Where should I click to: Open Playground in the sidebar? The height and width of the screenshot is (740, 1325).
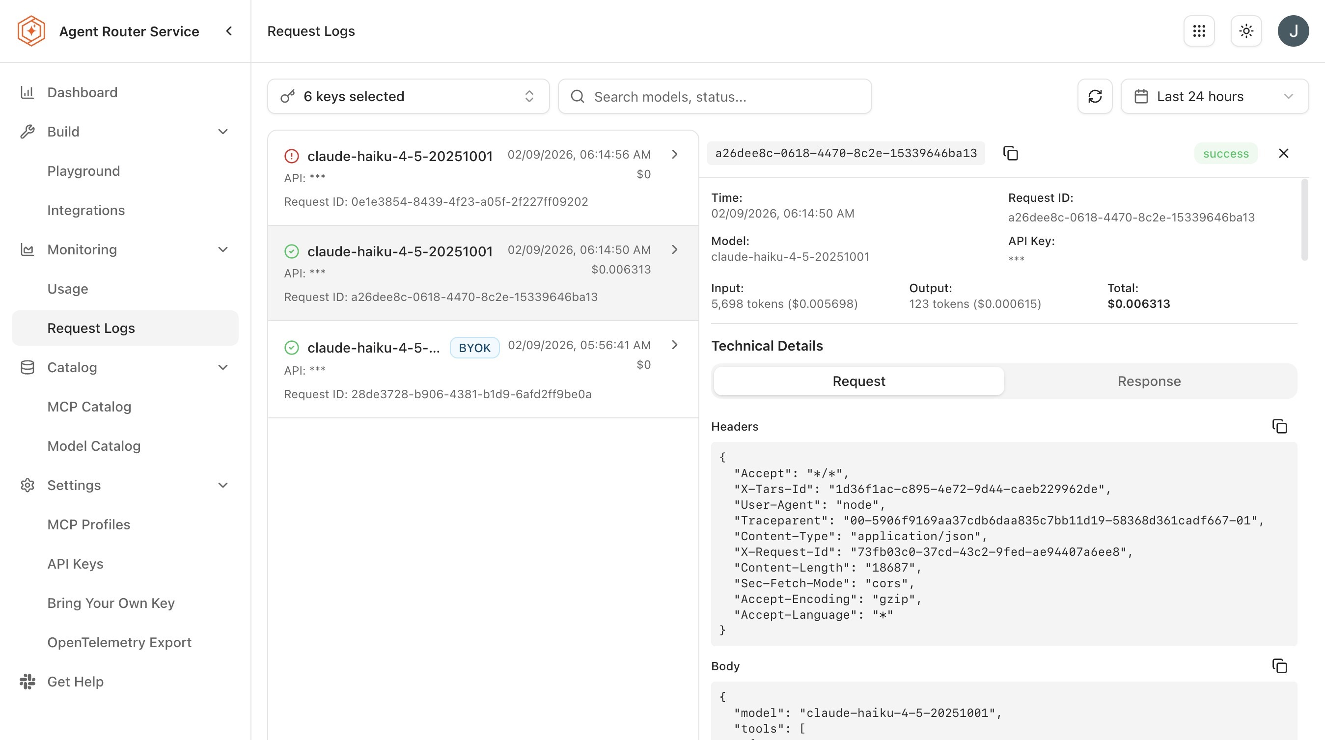point(83,171)
